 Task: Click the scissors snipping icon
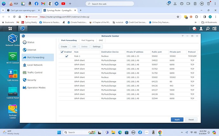[175, 3]
